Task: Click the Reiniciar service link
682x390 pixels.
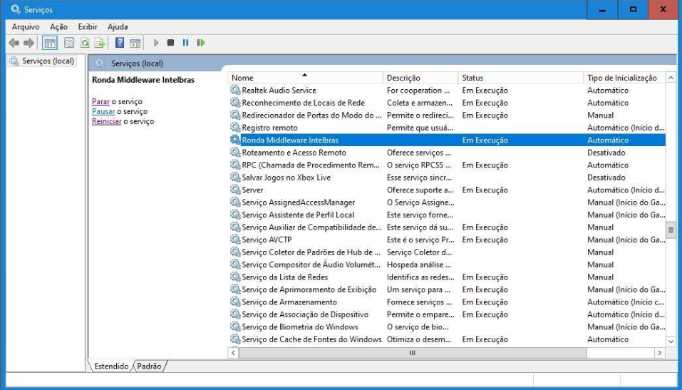Action: (107, 122)
